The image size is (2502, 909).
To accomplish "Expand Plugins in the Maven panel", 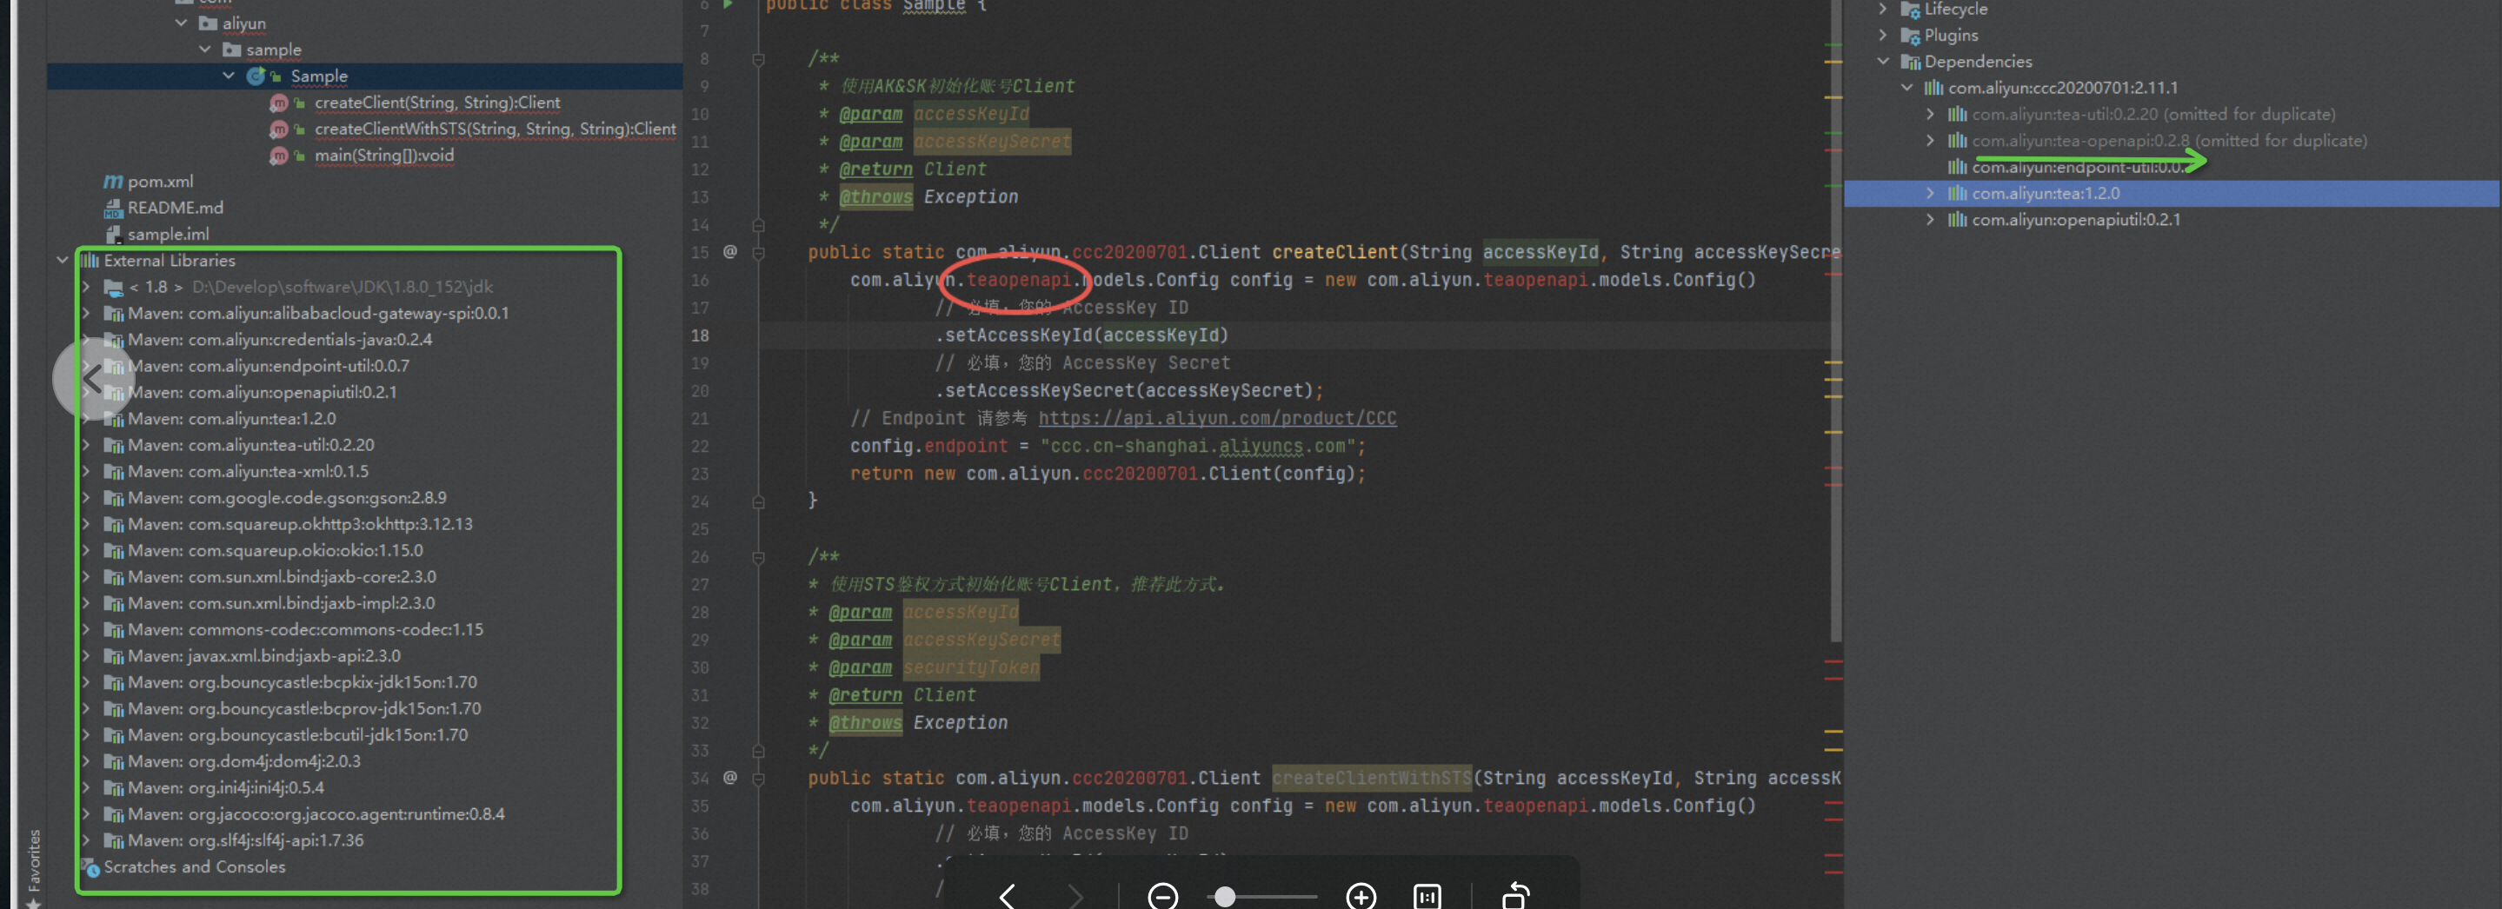I will point(1883,35).
